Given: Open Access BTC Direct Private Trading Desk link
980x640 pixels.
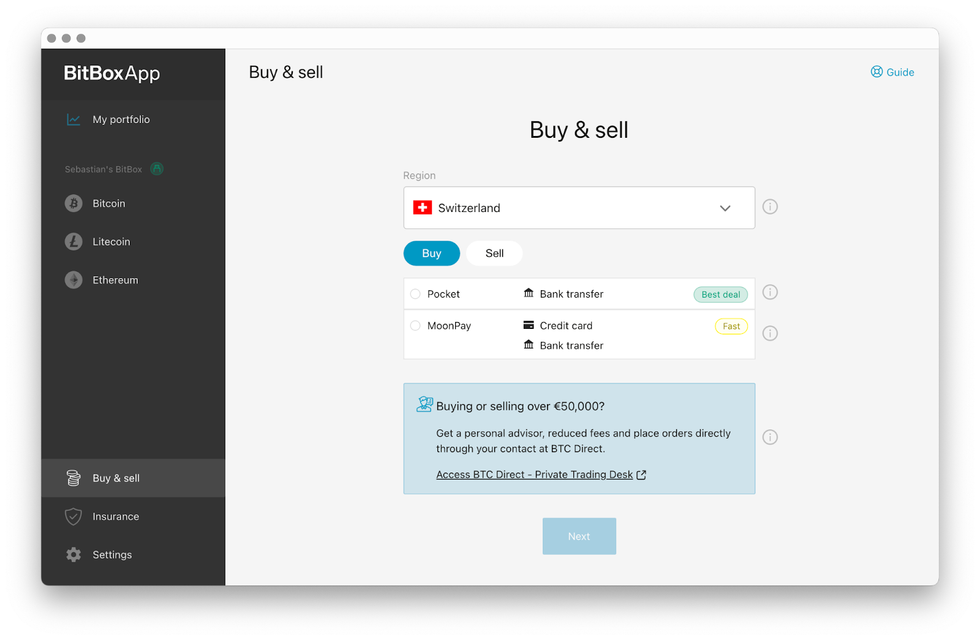Looking at the screenshot, I should (541, 475).
